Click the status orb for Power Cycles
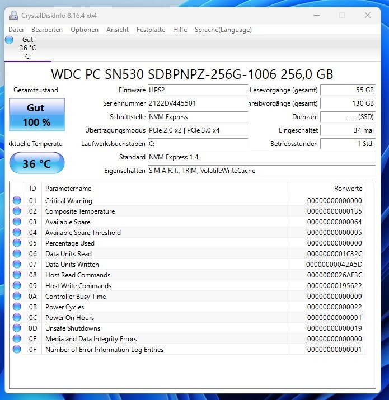 (x=17, y=307)
